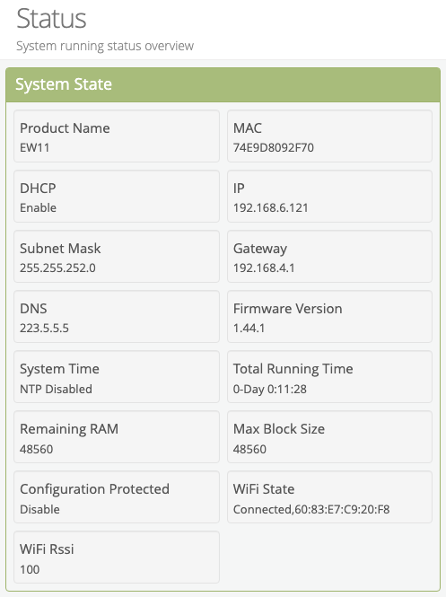Click the Status page heading
Viewport: 446px width, 597px height.
point(51,18)
